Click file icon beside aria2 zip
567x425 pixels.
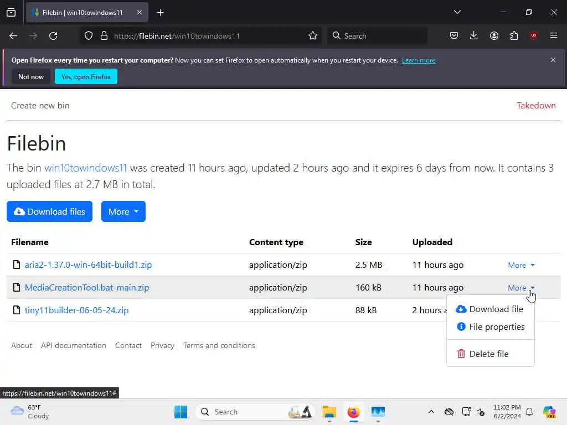click(17, 265)
